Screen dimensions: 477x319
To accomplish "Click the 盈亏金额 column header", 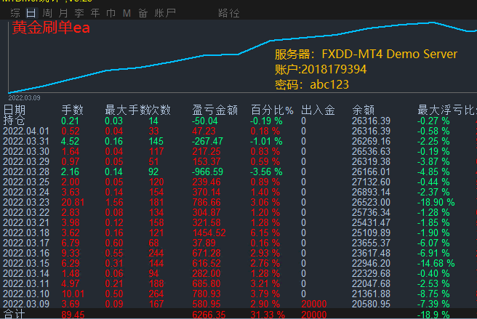I will (215, 110).
